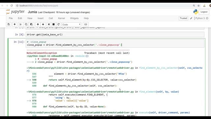Click the localhost notebook URL in address bar
The image size is (211, 119).
[x=39, y=6]
